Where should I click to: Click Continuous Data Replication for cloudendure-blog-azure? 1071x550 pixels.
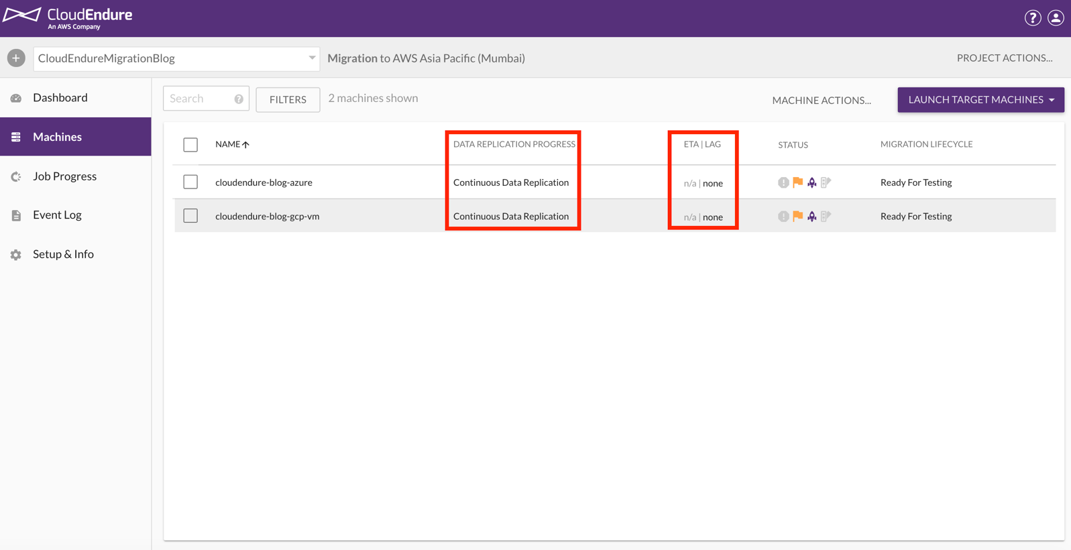511,182
